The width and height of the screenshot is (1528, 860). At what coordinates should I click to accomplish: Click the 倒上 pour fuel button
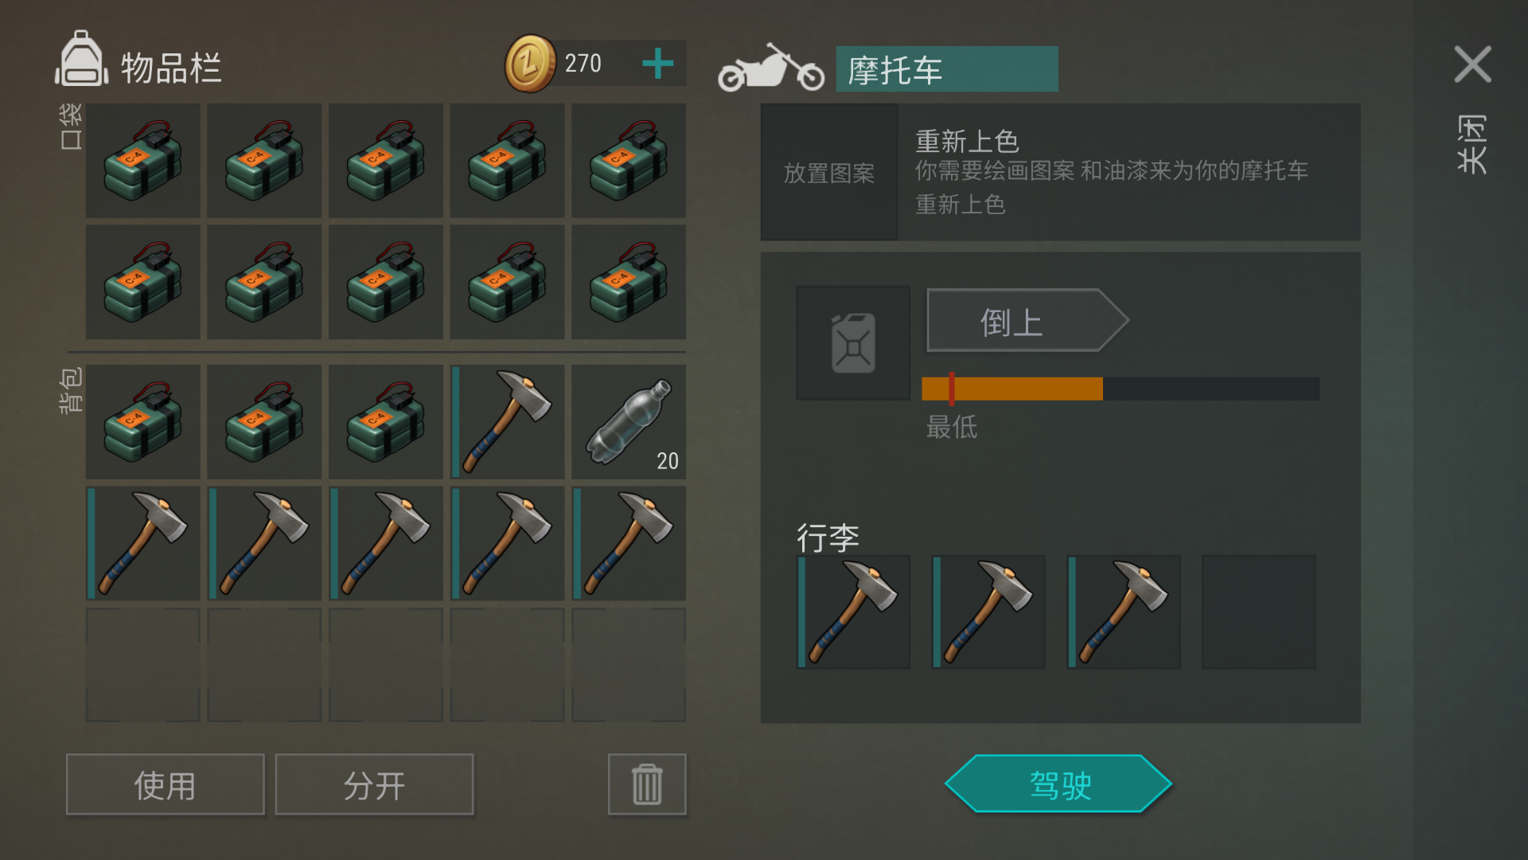[1027, 320]
